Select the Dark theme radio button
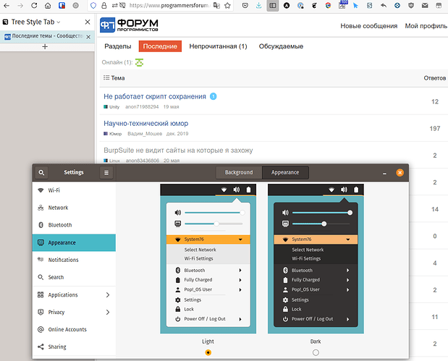Image resolution: width=448 pixels, height=361 pixels. click(316, 352)
